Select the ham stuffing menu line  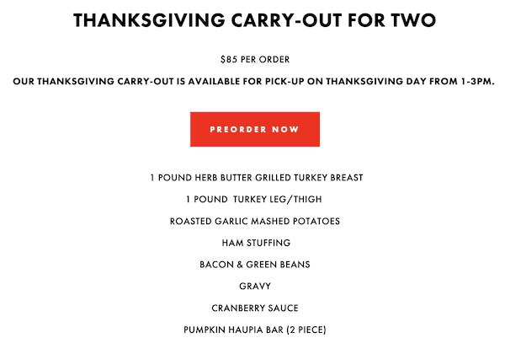tap(256, 243)
